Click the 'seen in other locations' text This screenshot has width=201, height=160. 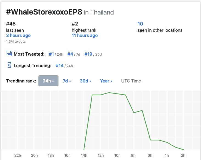tap(160, 30)
